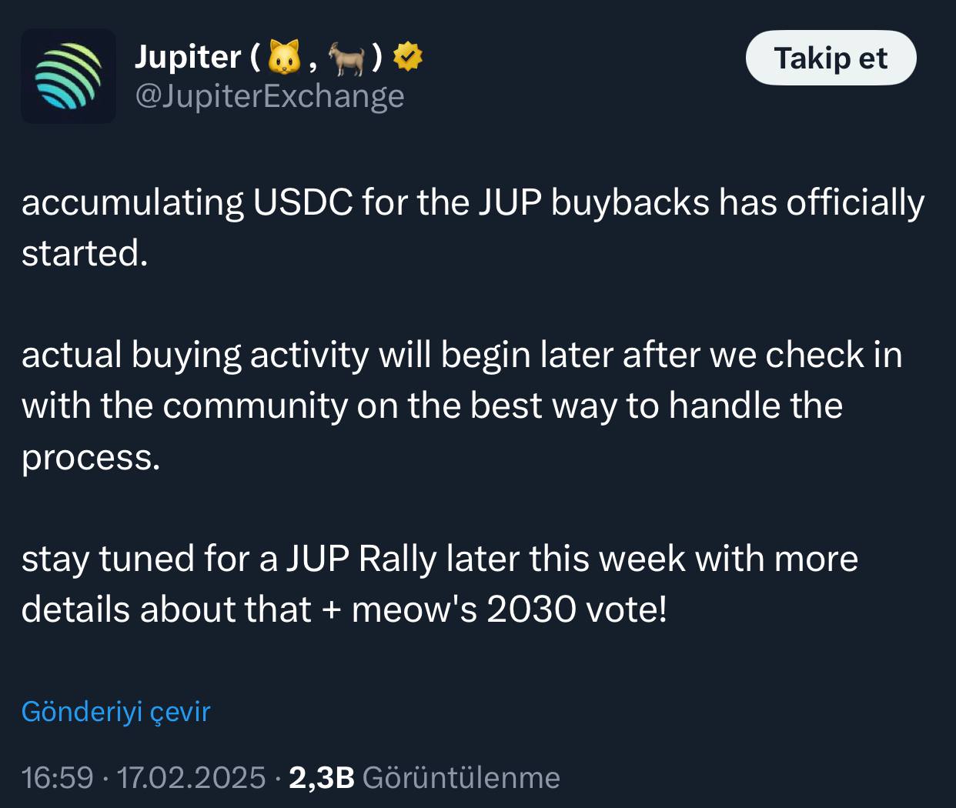
Task: Open the 2,3B view count
Action: click(x=321, y=777)
